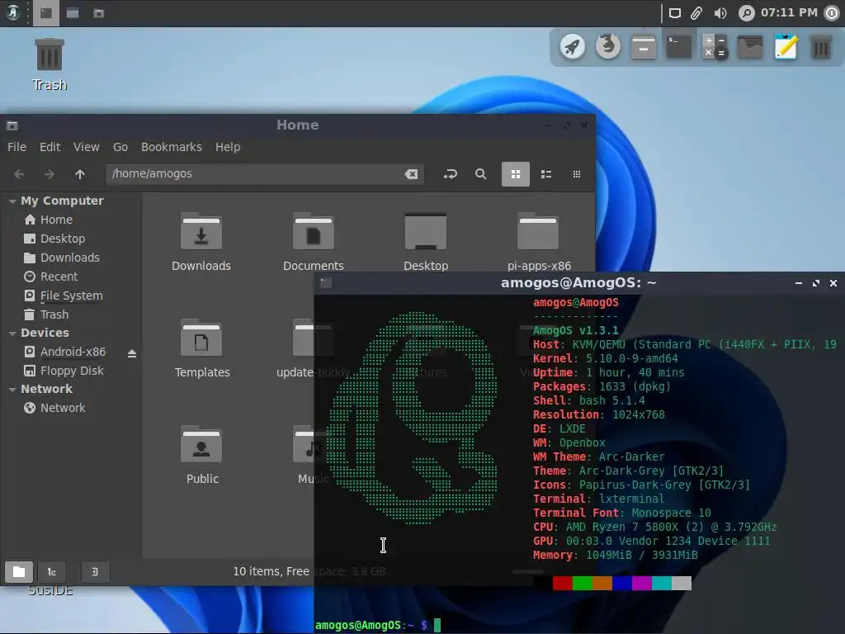The width and height of the screenshot is (845, 634).
Task: Click the /home/amogos path field
Action: click(264, 174)
